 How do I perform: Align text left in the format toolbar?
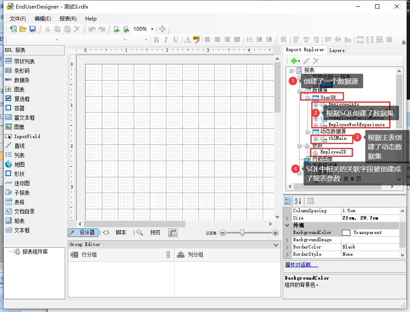[x=208, y=40]
